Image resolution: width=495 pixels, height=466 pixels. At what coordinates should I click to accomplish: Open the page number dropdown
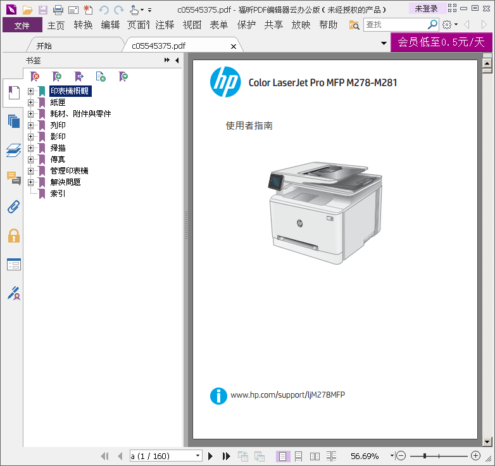(197, 456)
